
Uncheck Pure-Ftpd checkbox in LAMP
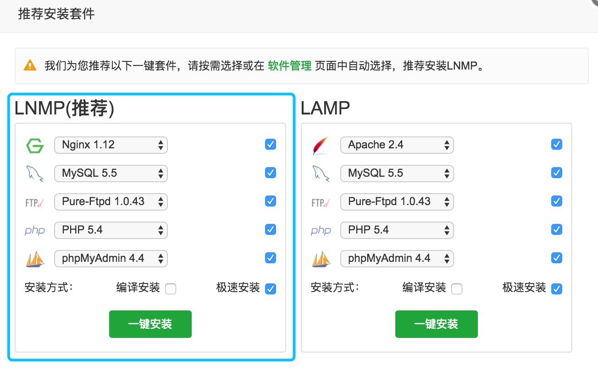(557, 201)
